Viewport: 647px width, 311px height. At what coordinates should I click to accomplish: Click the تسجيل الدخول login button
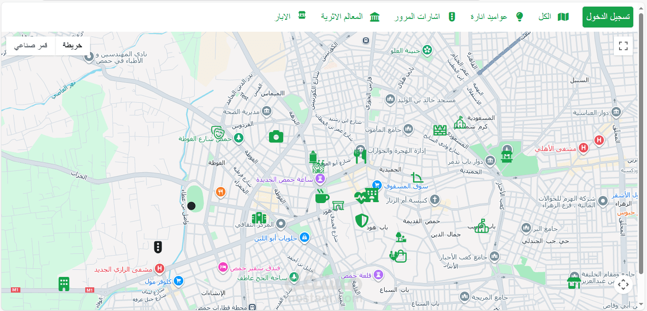point(608,17)
